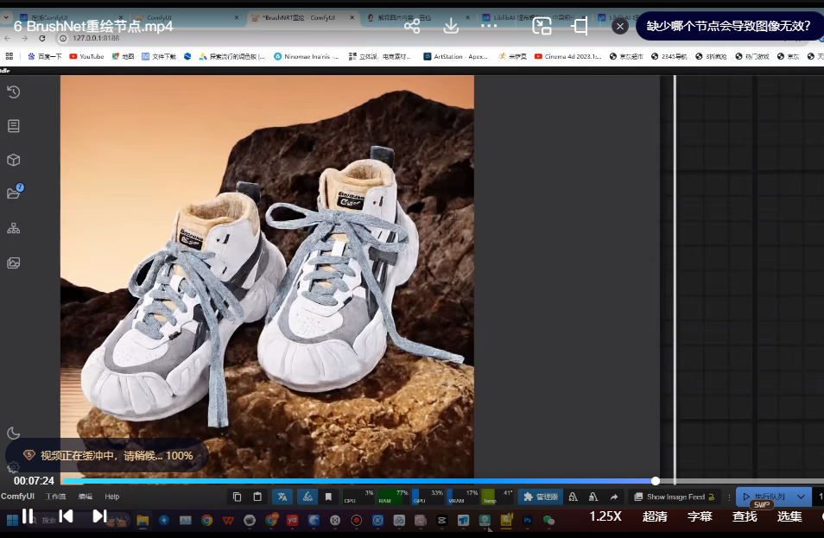Open File Explorer from the taskbar
The image size is (824, 538).
pyautogui.click(x=143, y=520)
